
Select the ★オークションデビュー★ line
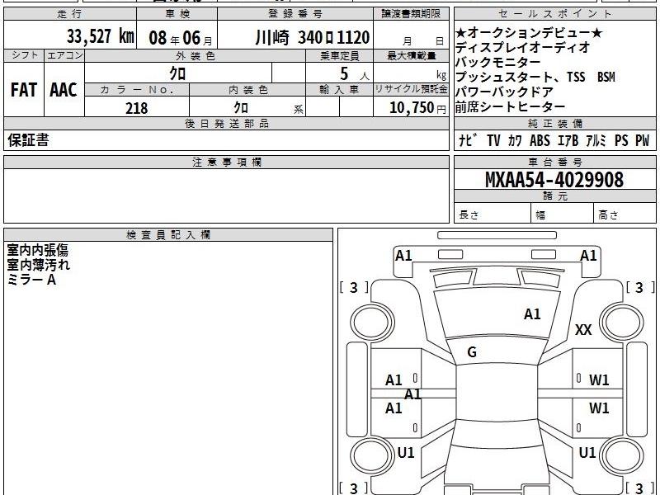point(529,33)
